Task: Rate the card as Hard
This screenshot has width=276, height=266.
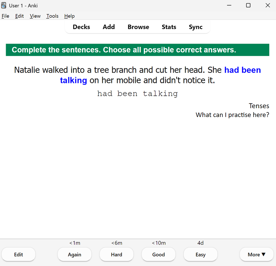Action: pyautogui.click(x=117, y=254)
